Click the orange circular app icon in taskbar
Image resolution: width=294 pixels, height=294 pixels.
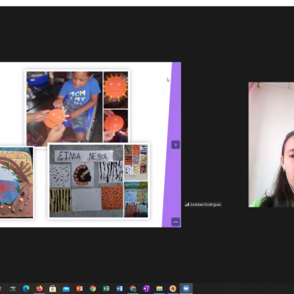[173, 289]
